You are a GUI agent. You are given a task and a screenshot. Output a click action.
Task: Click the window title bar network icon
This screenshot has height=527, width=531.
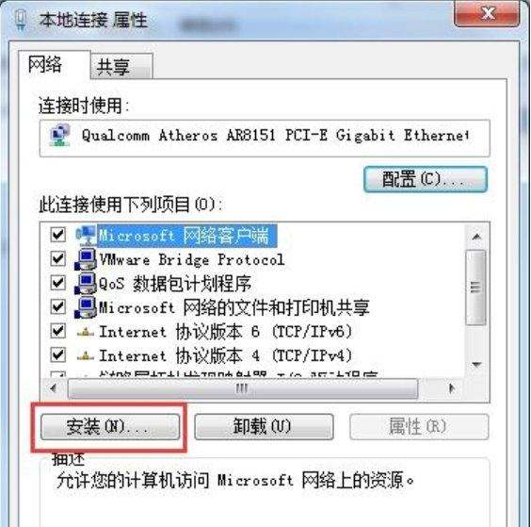(x=21, y=19)
